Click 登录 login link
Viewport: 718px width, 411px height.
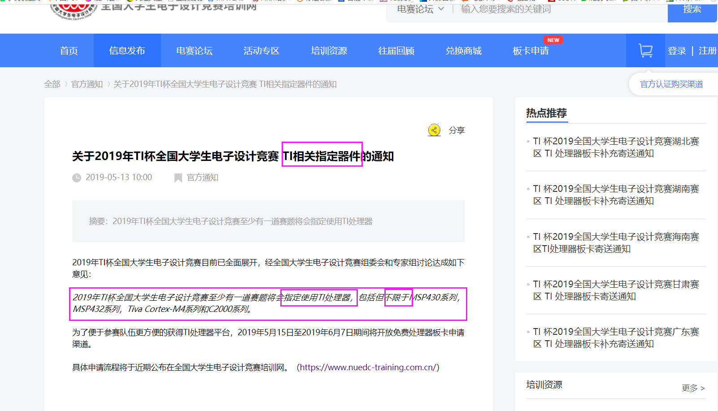677,51
